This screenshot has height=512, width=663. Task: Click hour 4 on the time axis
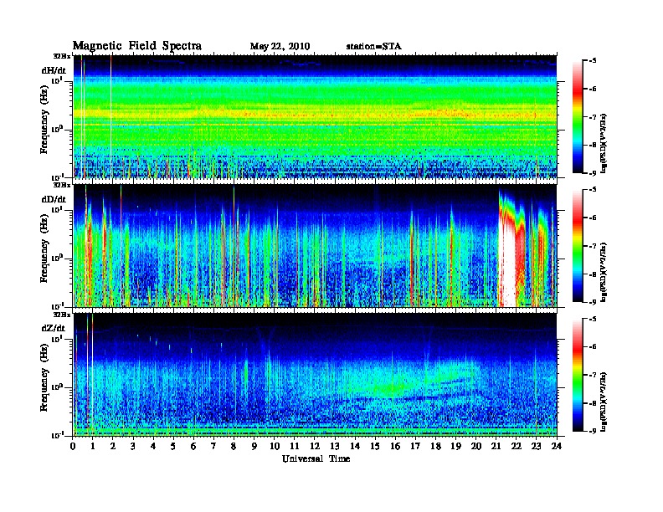(153, 446)
